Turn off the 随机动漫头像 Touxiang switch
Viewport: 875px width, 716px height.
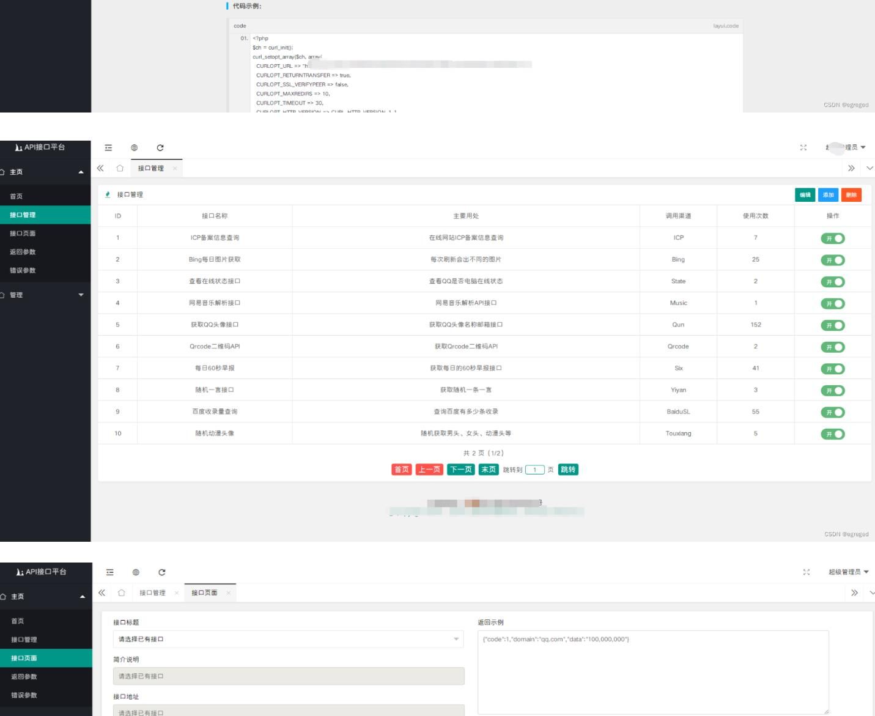(832, 434)
